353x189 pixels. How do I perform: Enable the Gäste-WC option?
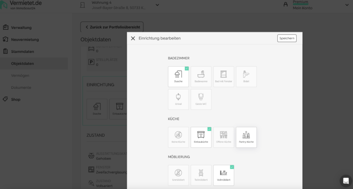click(x=201, y=99)
